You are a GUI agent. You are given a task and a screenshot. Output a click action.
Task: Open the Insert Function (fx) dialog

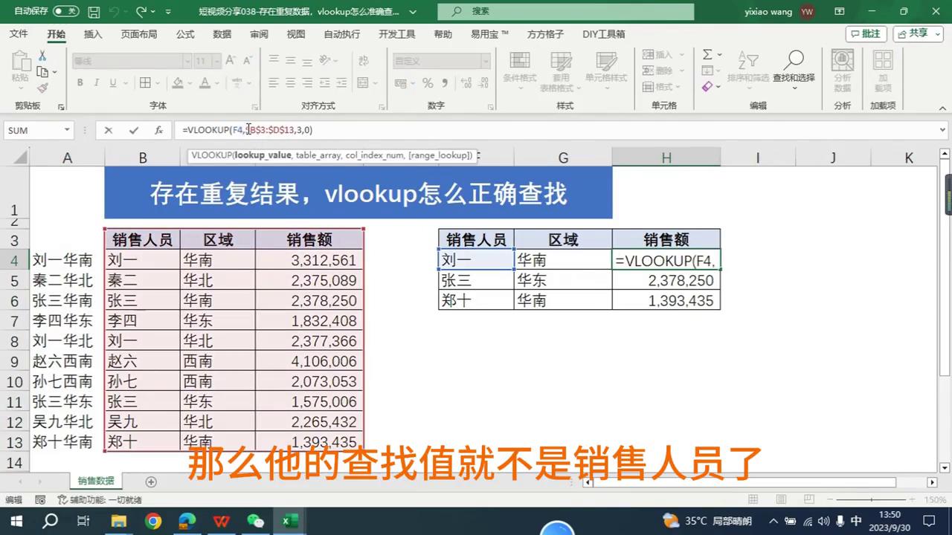pos(158,130)
